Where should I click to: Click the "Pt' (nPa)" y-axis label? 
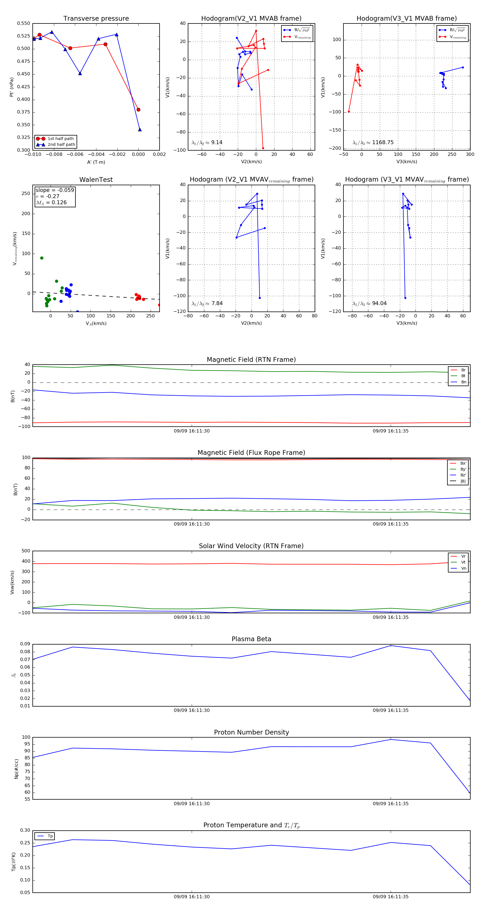11,87
